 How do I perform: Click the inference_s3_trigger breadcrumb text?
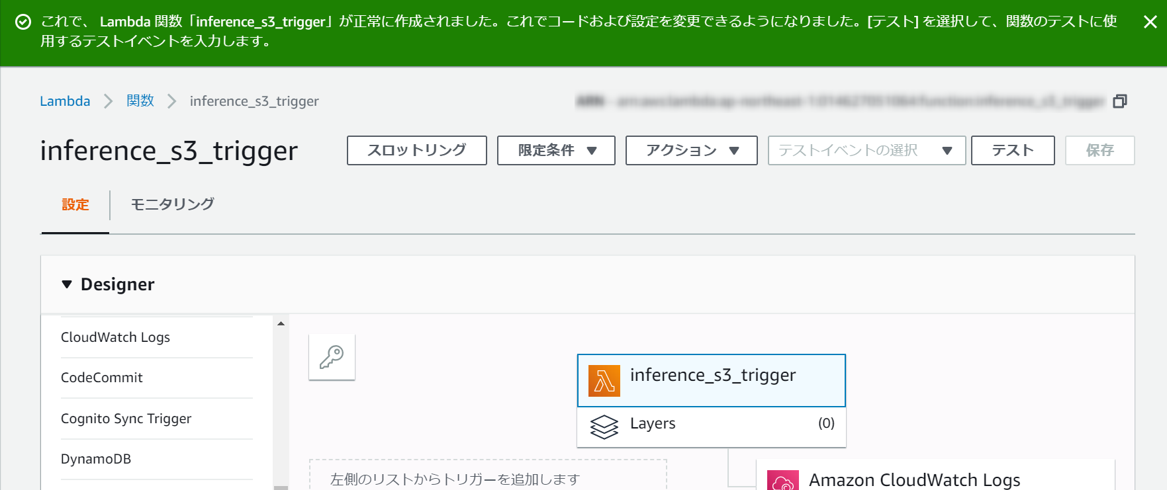point(254,101)
